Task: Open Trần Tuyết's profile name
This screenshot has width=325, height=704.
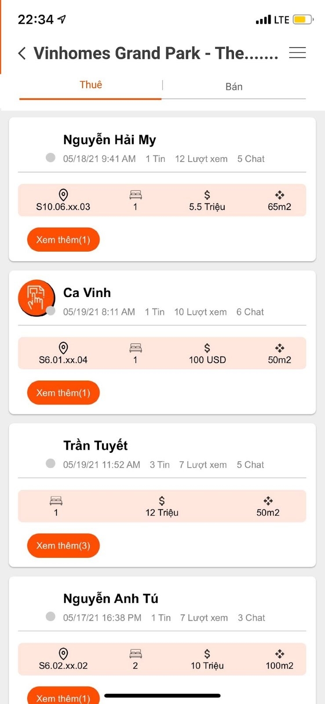Action: point(95,446)
